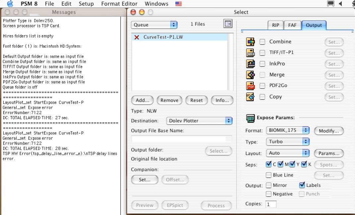This screenshot has width=355, height=215.
Task: Click the red X beside CurveTest-P1.LW
Action: point(137,37)
